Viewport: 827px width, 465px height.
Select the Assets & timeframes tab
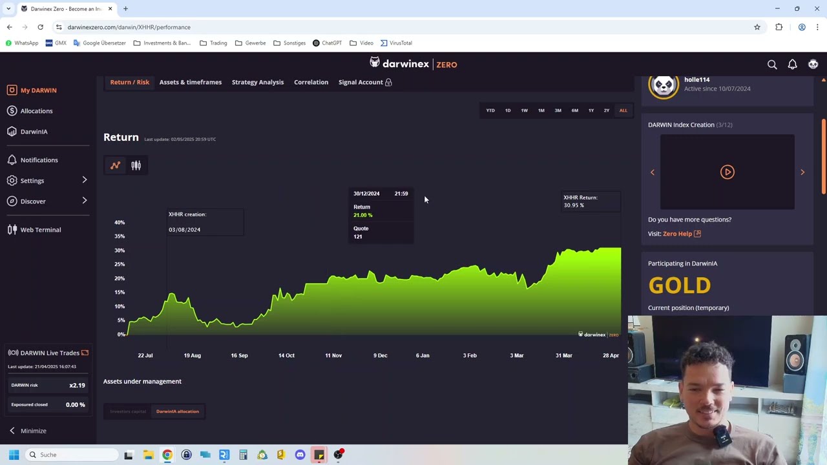pos(191,82)
